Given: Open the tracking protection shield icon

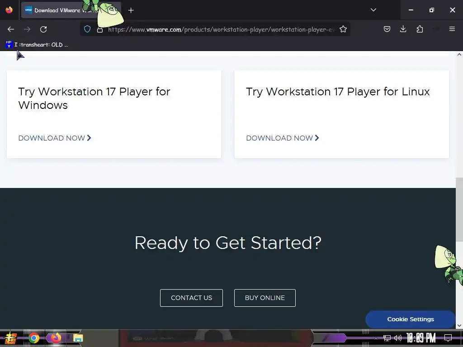Looking at the screenshot, I should pyautogui.click(x=87, y=29).
